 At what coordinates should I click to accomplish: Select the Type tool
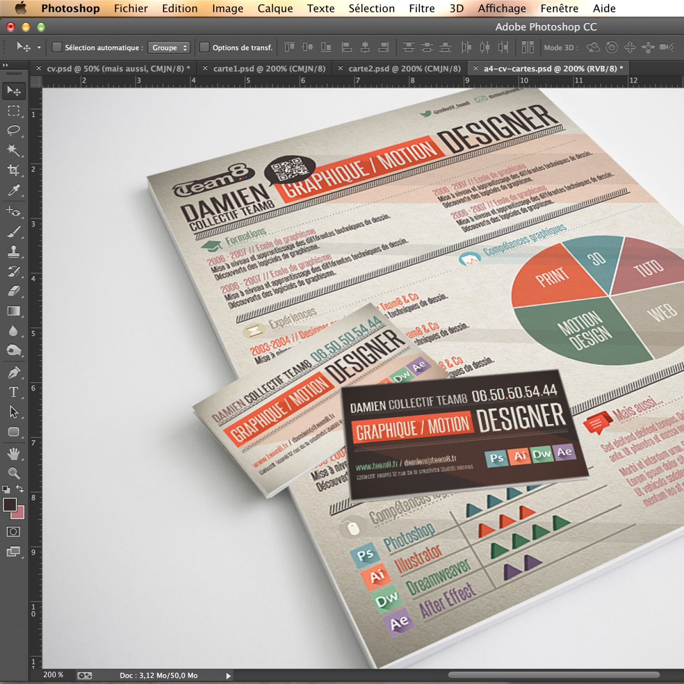point(14,392)
